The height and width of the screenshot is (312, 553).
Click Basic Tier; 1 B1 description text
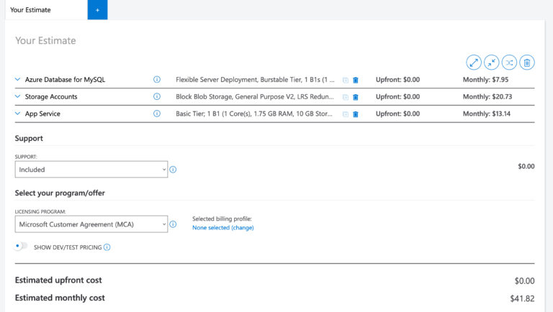click(254, 114)
